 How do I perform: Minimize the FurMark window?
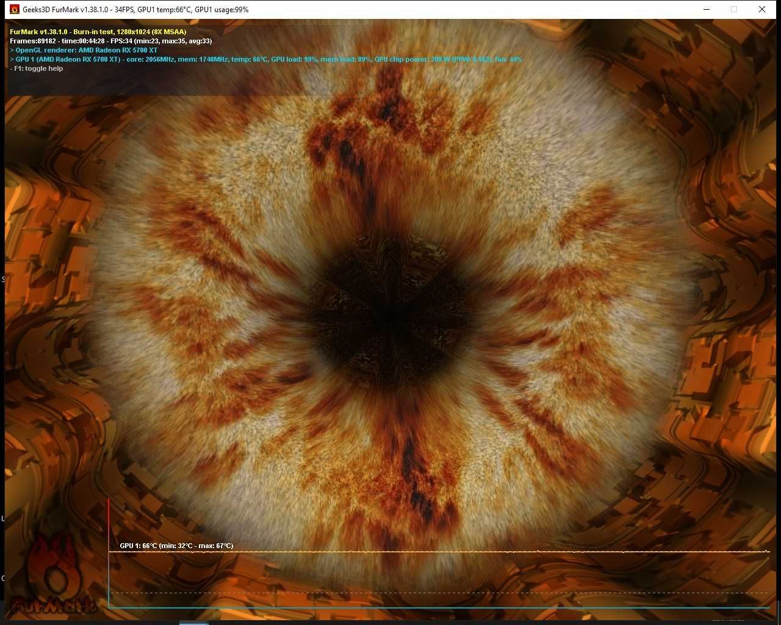pyautogui.click(x=707, y=9)
